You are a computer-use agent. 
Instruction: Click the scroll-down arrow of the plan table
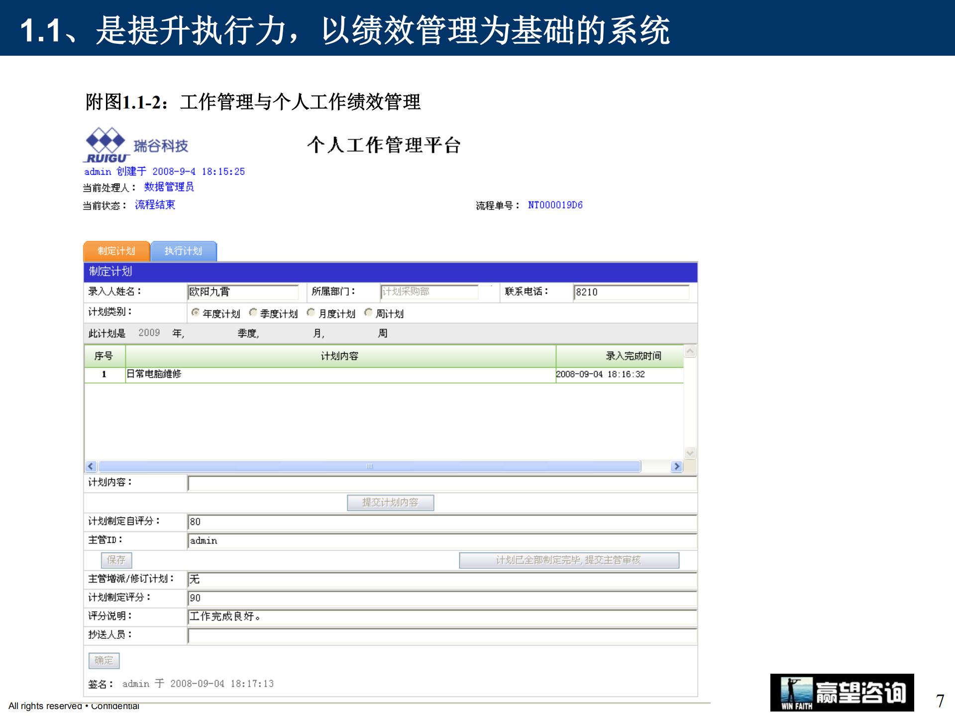(689, 453)
